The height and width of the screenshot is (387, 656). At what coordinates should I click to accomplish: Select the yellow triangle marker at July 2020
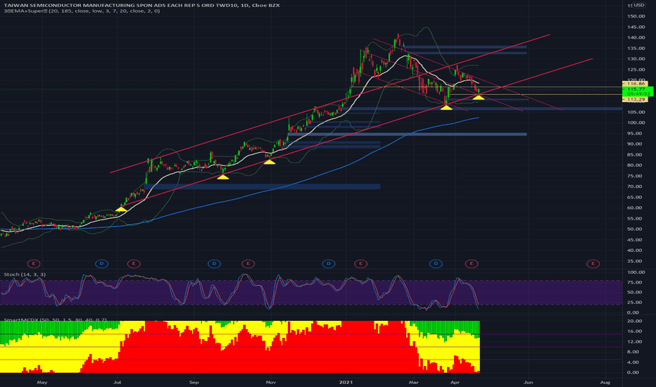(x=121, y=209)
